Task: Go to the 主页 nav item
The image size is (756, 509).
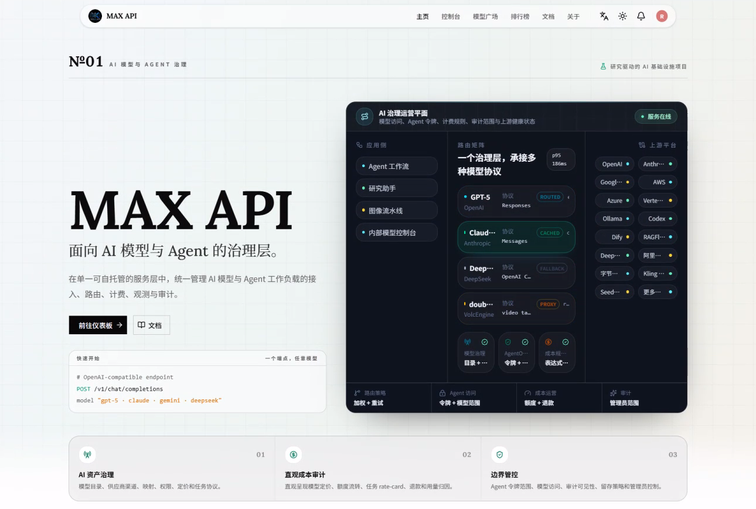Action: coord(423,16)
